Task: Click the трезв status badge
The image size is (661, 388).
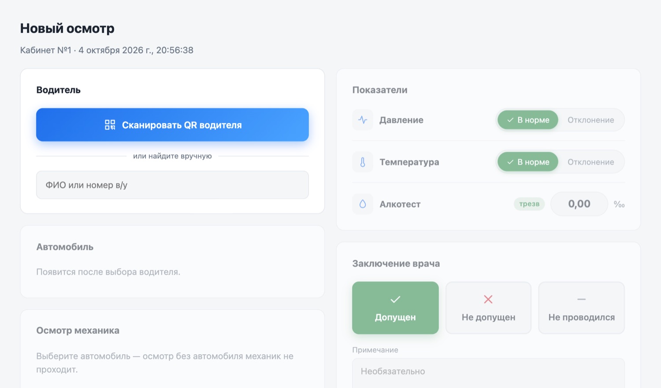Action: click(529, 204)
